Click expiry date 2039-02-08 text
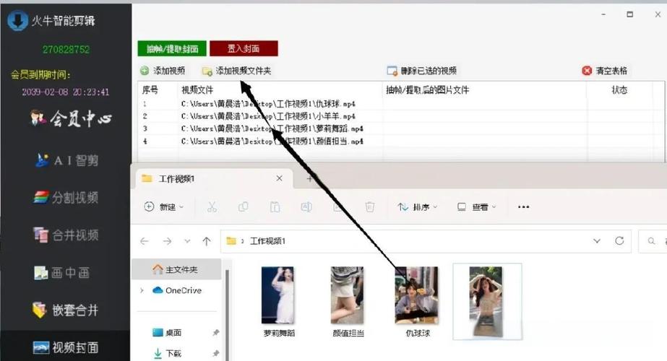Image resolution: width=667 pixels, height=361 pixels. tap(66, 92)
